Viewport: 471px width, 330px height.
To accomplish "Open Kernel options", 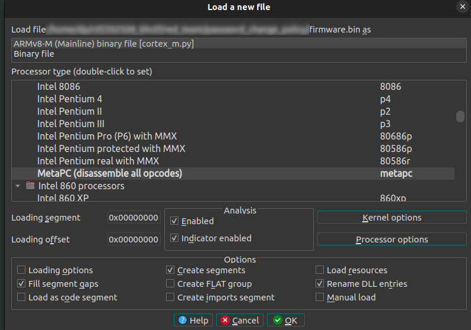I will coord(391,218).
